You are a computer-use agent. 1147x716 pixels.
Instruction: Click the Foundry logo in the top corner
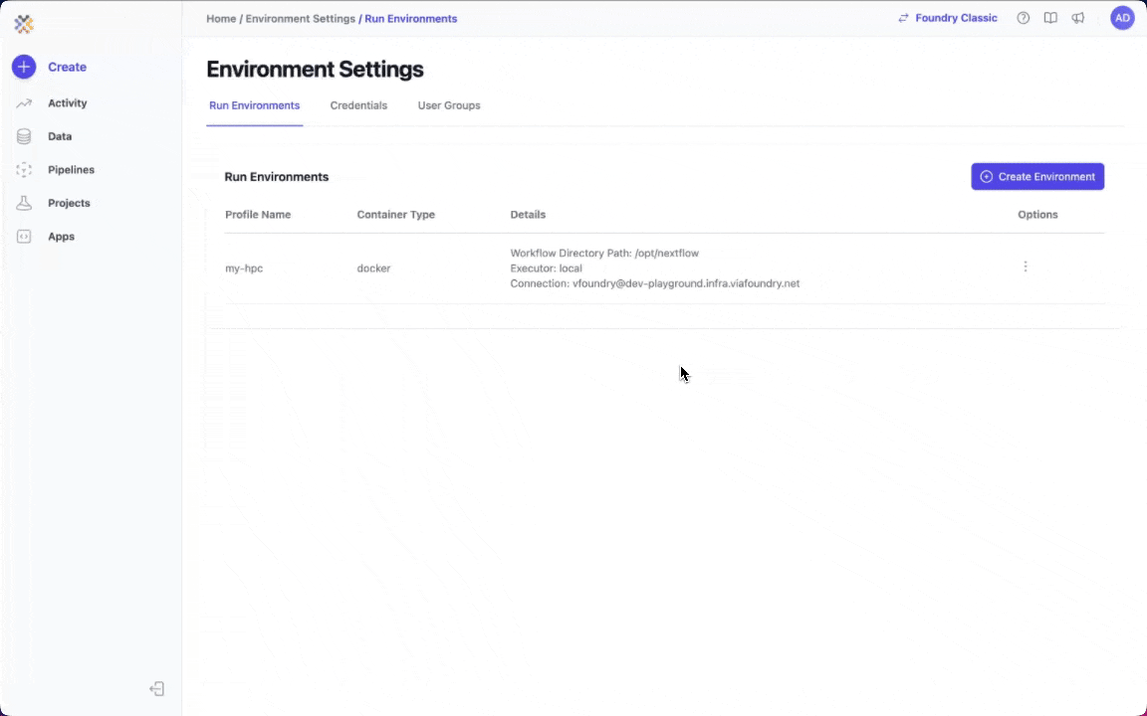pos(24,24)
